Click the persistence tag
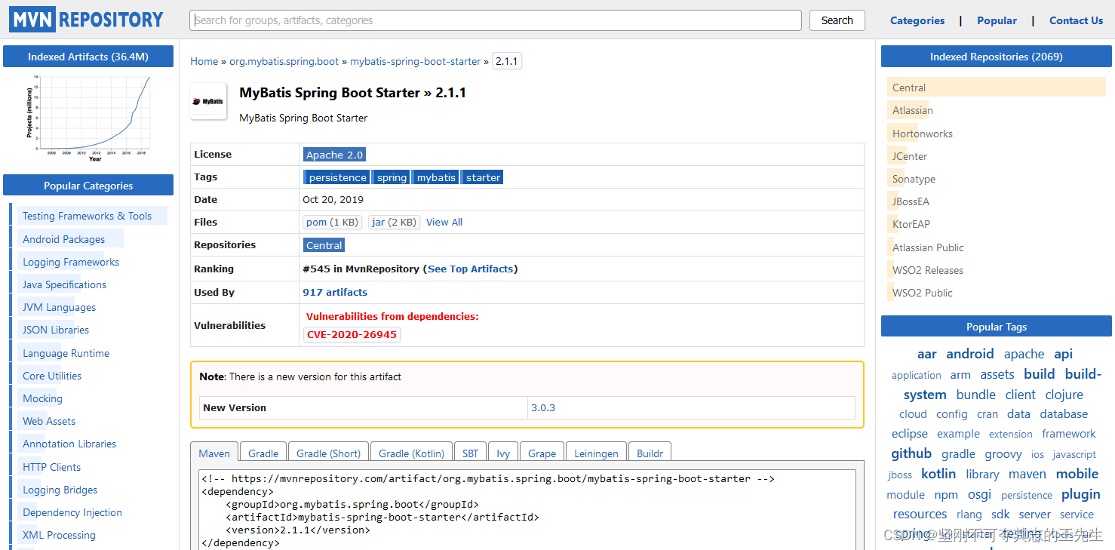The width and height of the screenshot is (1115, 550). point(337,177)
